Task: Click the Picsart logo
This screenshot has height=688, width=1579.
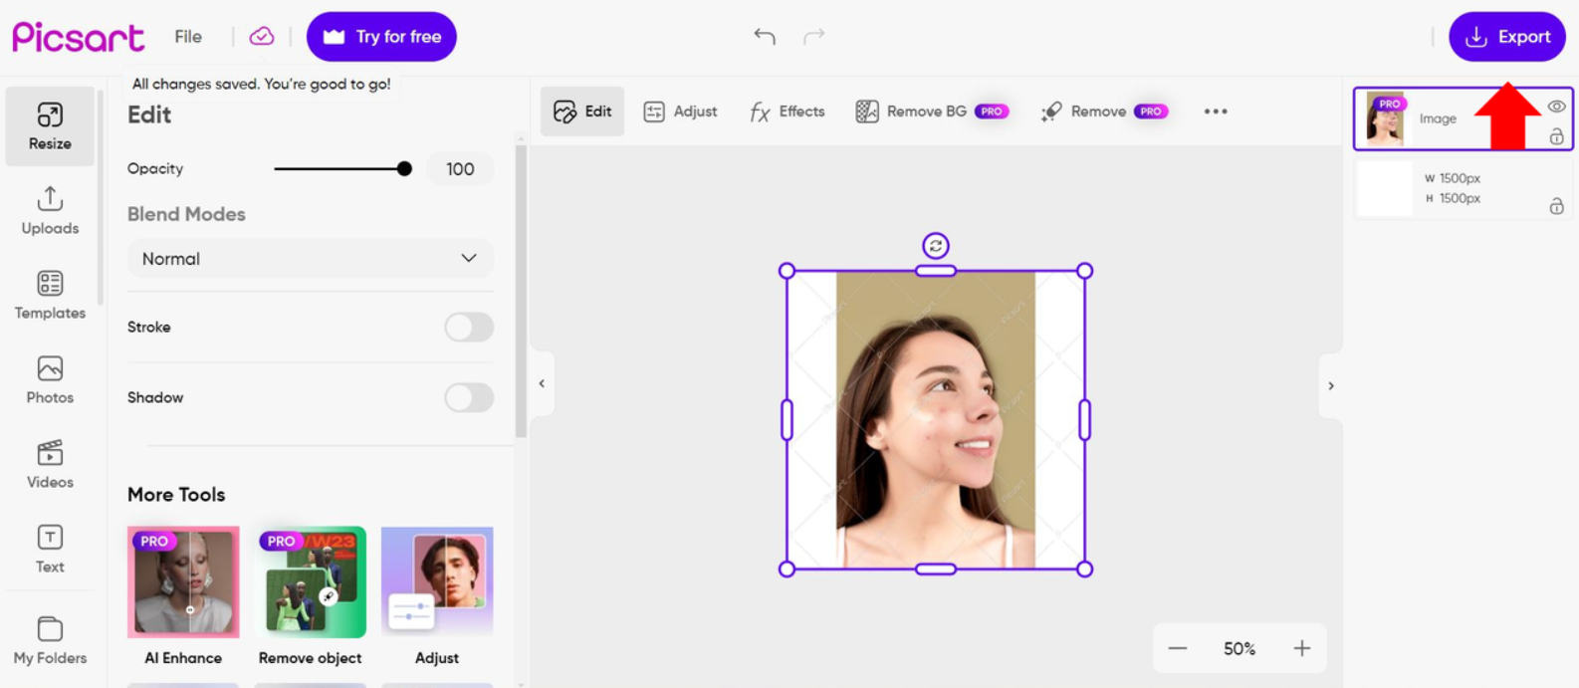Action: point(78,37)
